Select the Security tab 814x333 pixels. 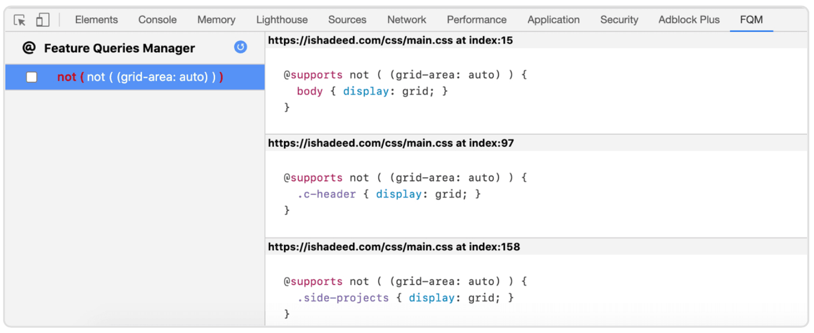tap(619, 20)
